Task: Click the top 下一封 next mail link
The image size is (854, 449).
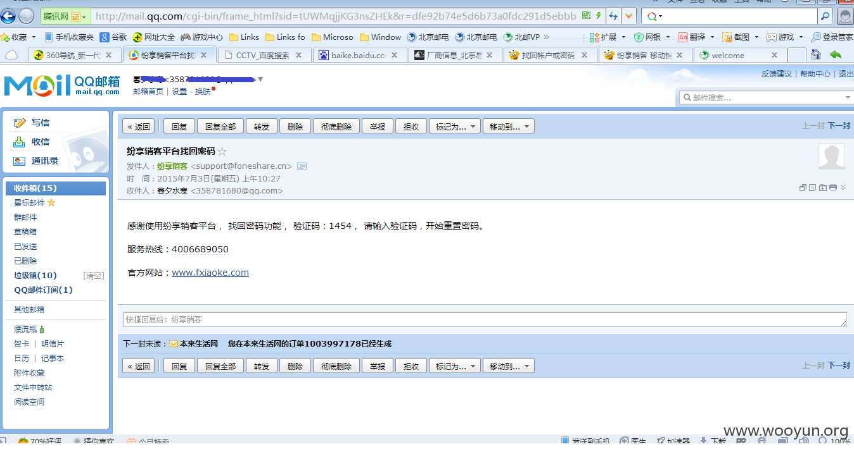Action: click(x=839, y=126)
